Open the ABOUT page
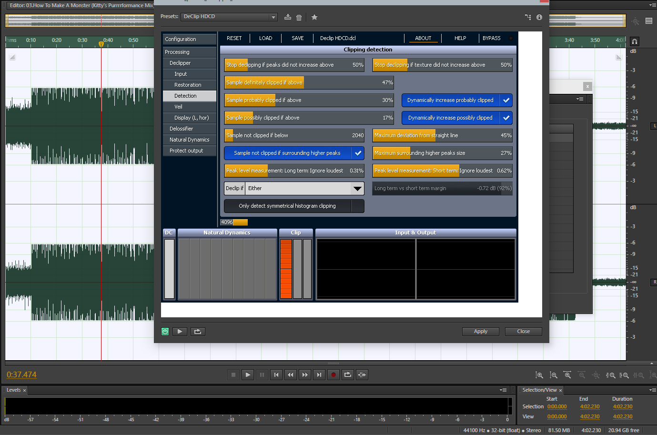The height and width of the screenshot is (435, 657). tap(423, 38)
